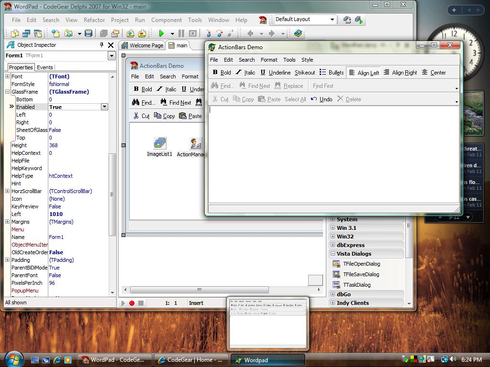Screen dimensions: 490x367
Task: Click the Add File to Project icon
Action: (131, 33)
